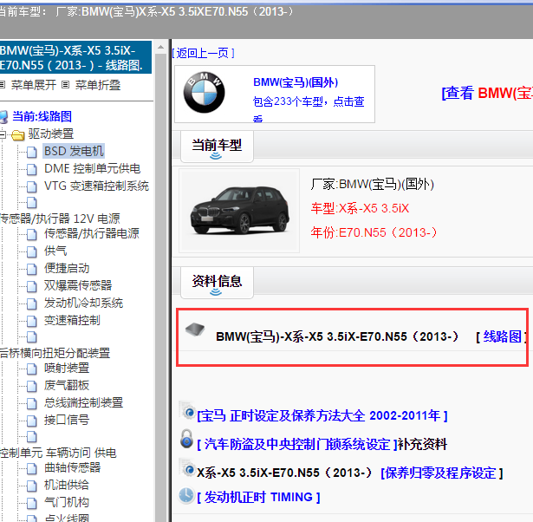Click page icon beside DME 控制单元供电

point(31,169)
